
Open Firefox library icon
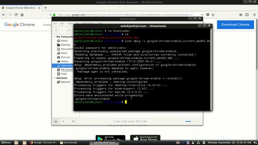(241, 15)
